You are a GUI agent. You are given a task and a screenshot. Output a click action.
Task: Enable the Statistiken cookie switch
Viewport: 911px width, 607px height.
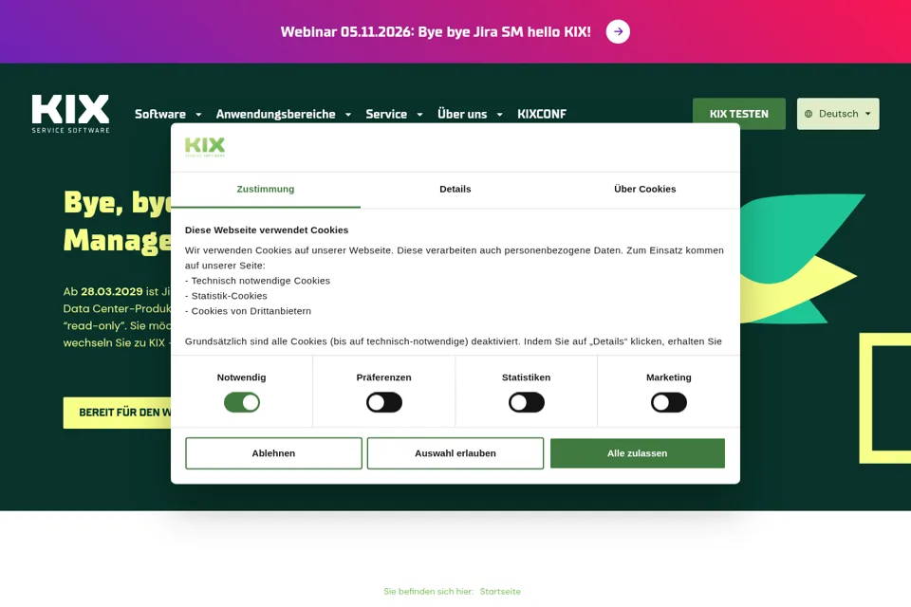(x=527, y=402)
